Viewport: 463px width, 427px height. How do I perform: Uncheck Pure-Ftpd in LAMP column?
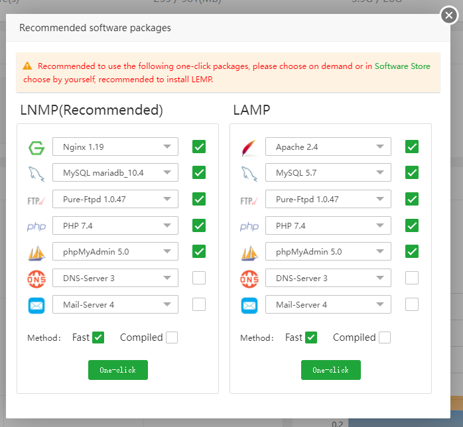pos(412,199)
